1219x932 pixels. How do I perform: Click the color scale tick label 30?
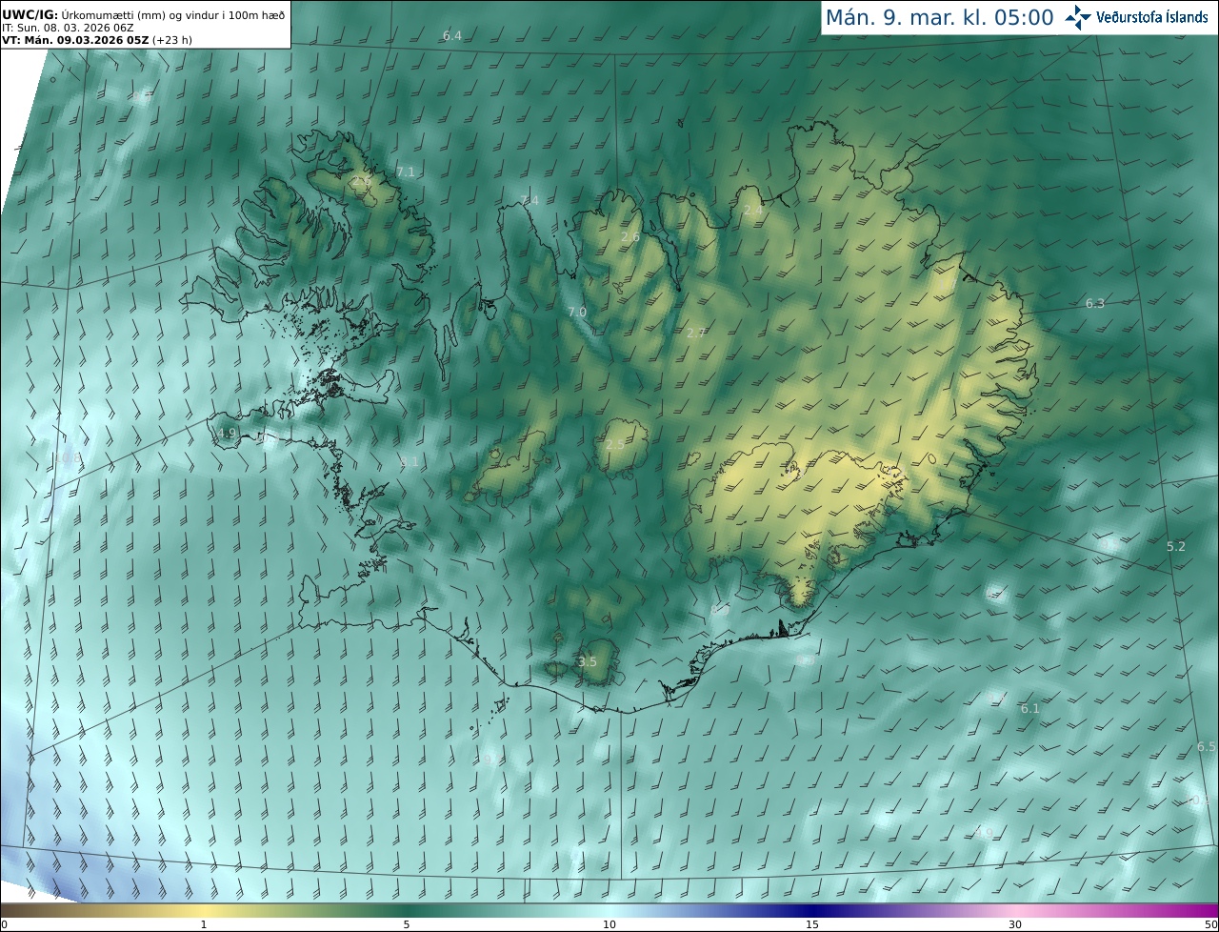point(1015,924)
